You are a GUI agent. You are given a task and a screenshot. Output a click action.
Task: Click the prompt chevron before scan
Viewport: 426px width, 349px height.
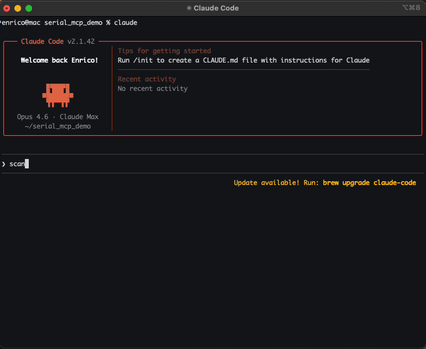click(x=3, y=164)
